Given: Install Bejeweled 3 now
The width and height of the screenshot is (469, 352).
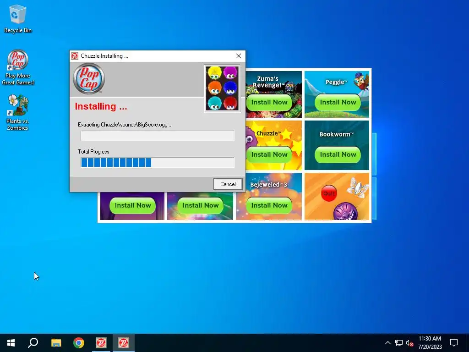Looking at the screenshot, I should pos(269,205).
